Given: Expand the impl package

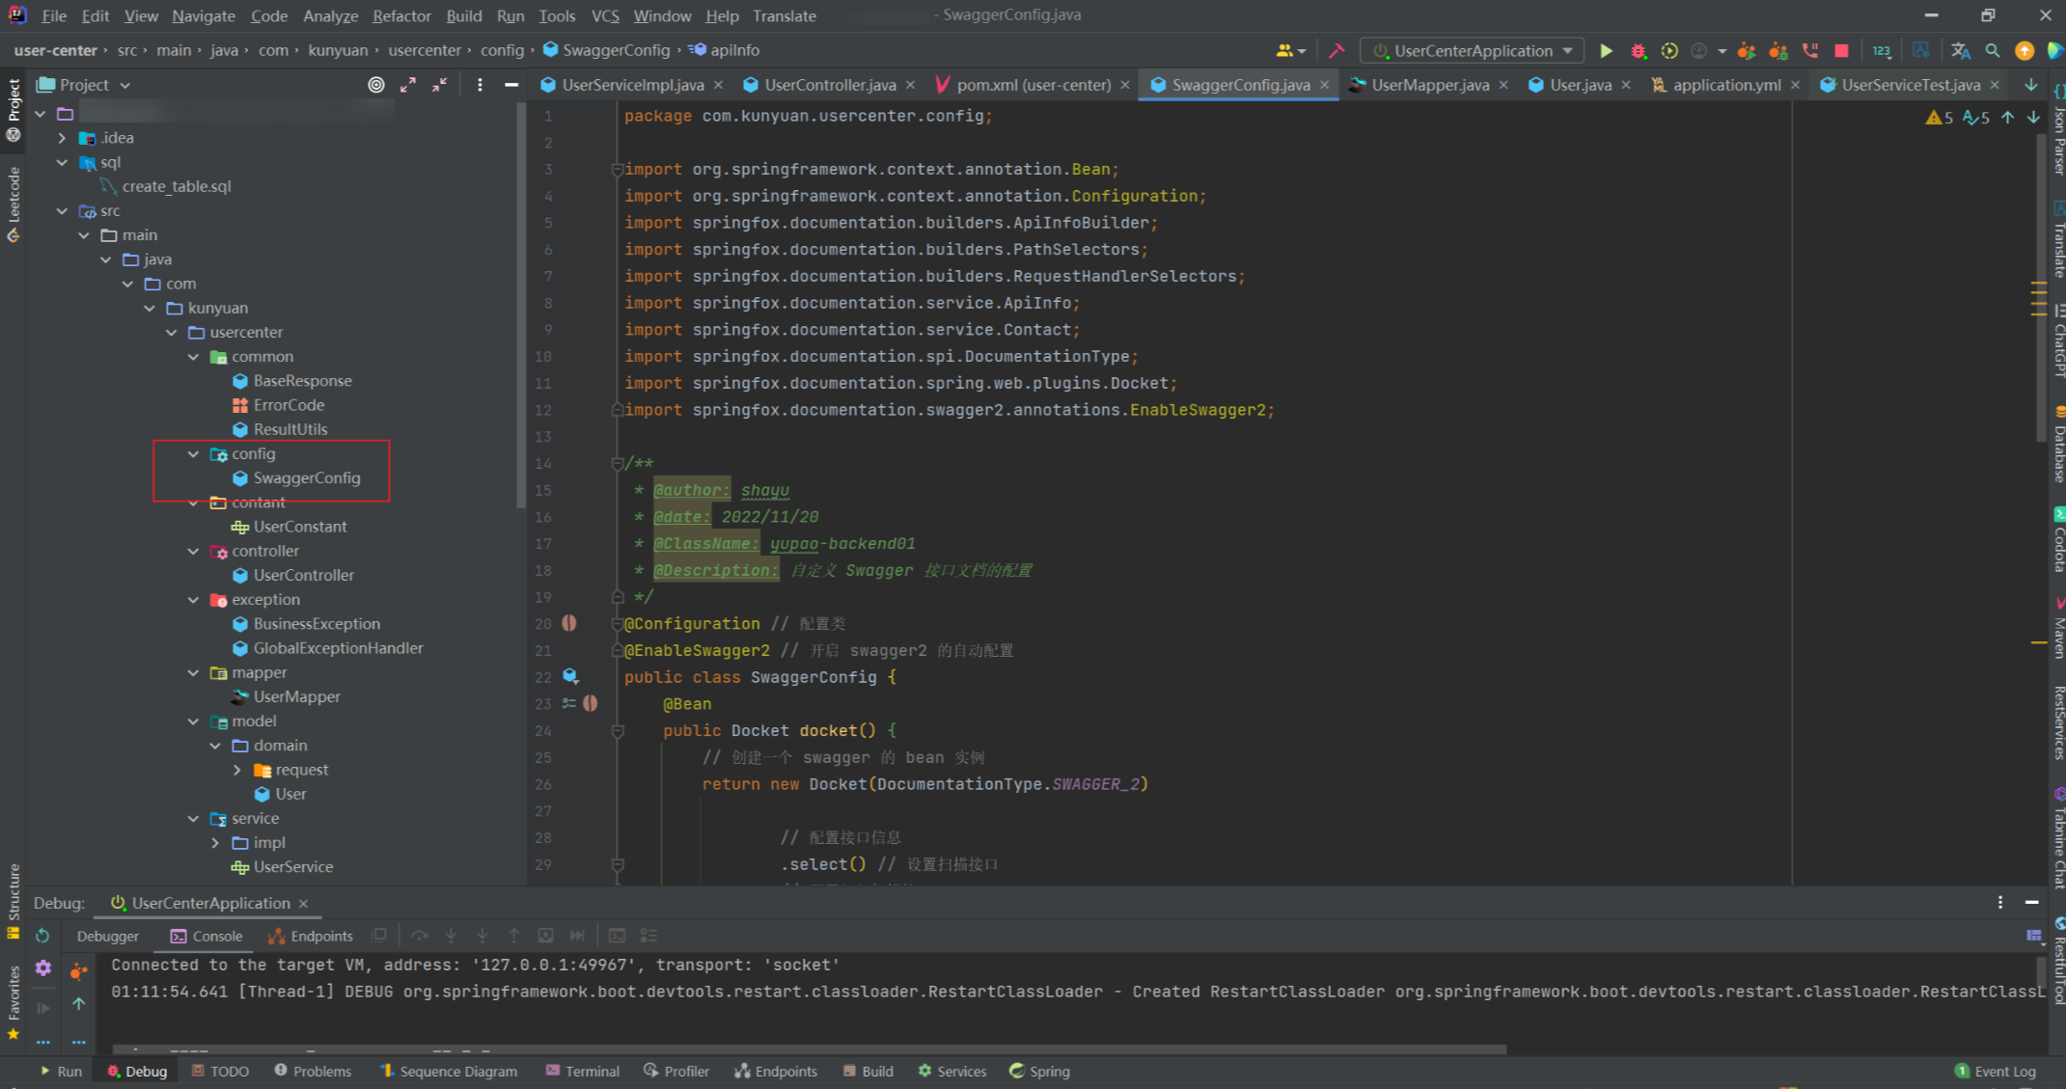Looking at the screenshot, I should [x=215, y=842].
